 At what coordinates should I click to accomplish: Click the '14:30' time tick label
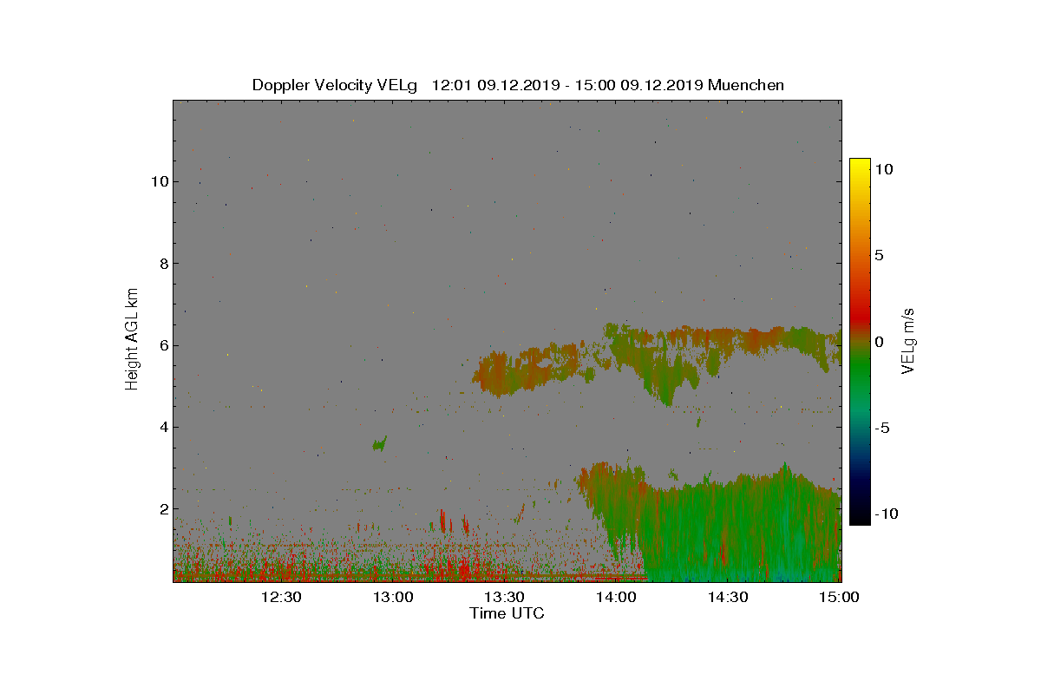[x=728, y=598]
